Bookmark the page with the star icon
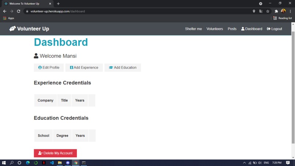295x166 pixels. tap(268, 11)
